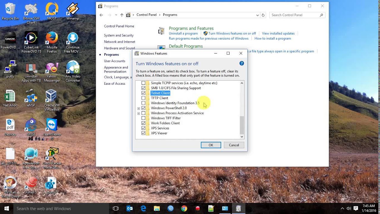Click Uninstall a program link
This screenshot has height=214, width=380.
pyautogui.click(x=183, y=34)
